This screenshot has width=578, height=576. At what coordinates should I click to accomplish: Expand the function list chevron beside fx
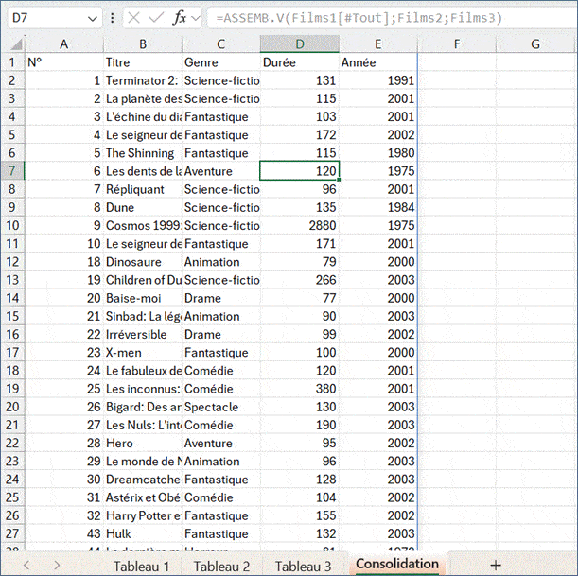196,18
